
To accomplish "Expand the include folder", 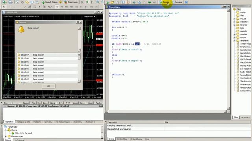I will pyautogui.click(x=234, y=19).
